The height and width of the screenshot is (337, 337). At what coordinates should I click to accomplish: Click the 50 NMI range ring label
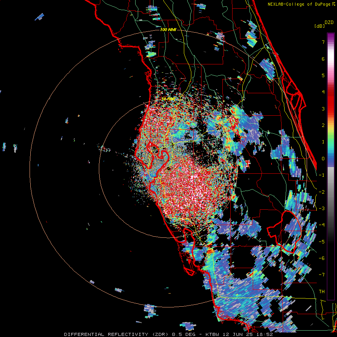point(168,99)
